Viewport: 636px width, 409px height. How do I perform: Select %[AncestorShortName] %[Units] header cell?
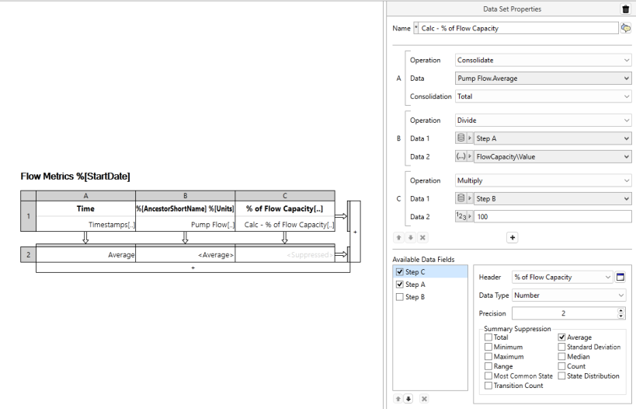tap(186, 208)
